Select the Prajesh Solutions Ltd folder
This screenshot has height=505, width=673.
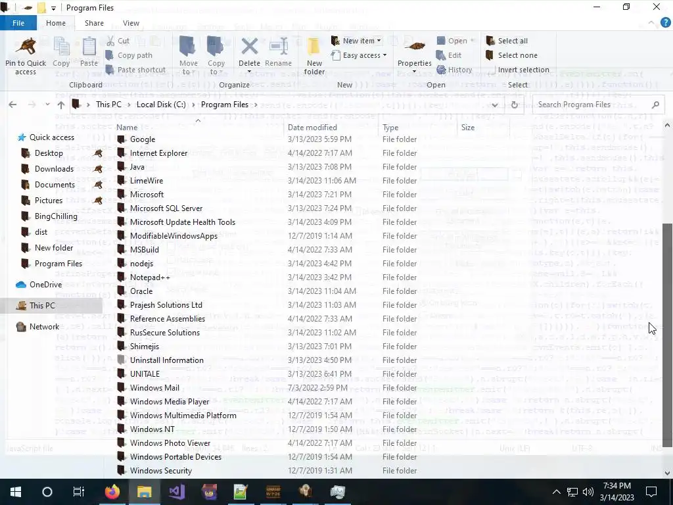coord(166,305)
